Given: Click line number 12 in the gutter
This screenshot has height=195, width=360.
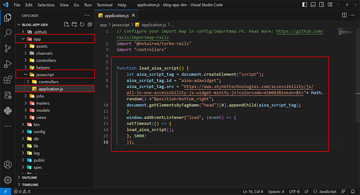Looking at the screenshot, I should 106,117.
